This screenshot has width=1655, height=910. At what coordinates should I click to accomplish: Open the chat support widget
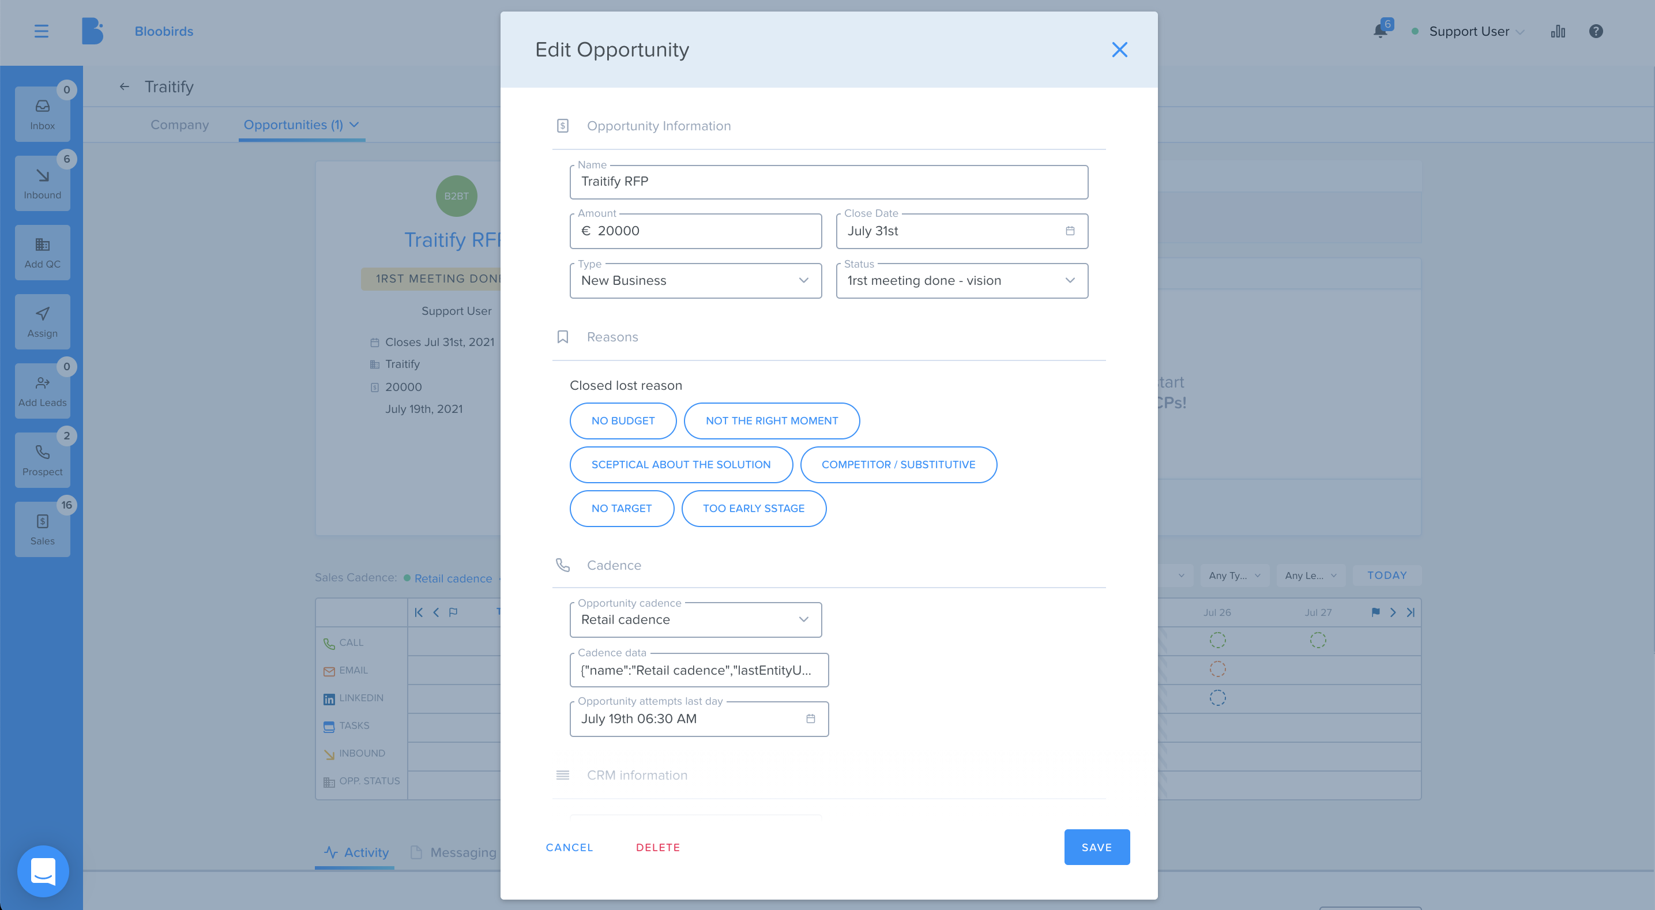coord(43,871)
